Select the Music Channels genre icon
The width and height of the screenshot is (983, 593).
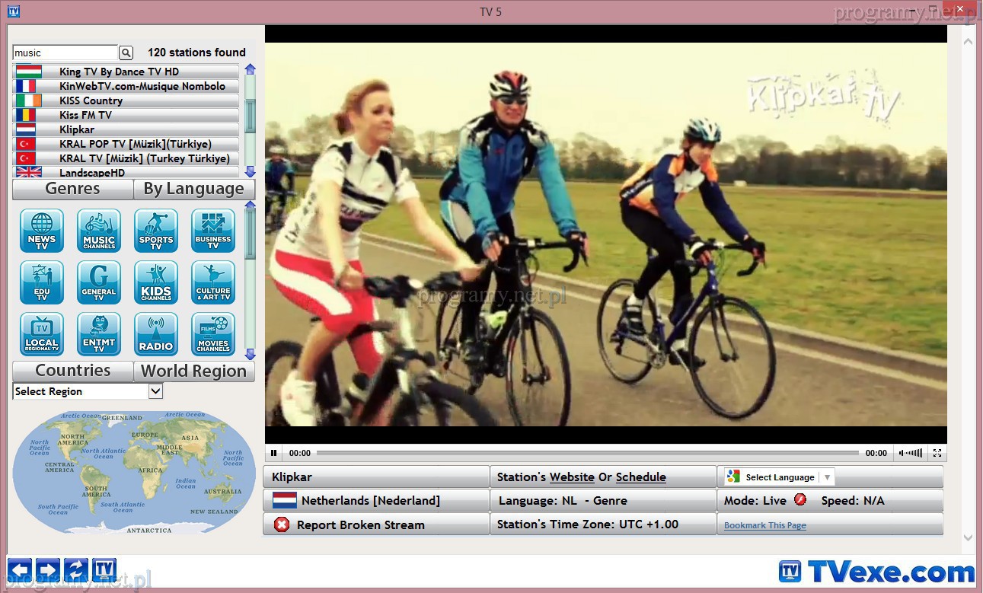coord(99,231)
